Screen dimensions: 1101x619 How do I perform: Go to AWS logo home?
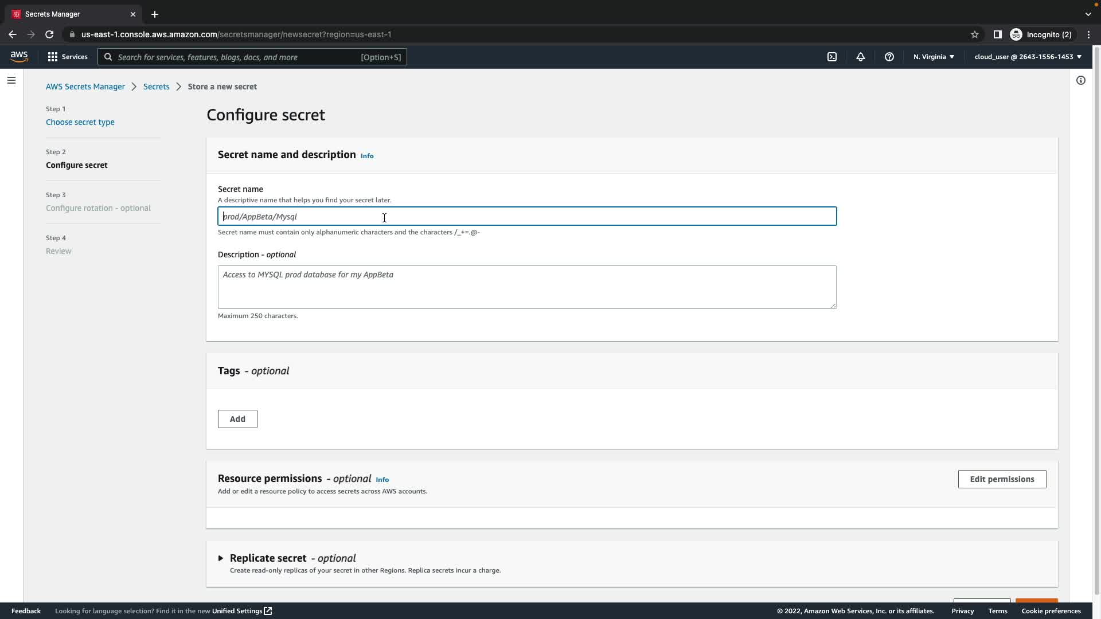coord(19,56)
